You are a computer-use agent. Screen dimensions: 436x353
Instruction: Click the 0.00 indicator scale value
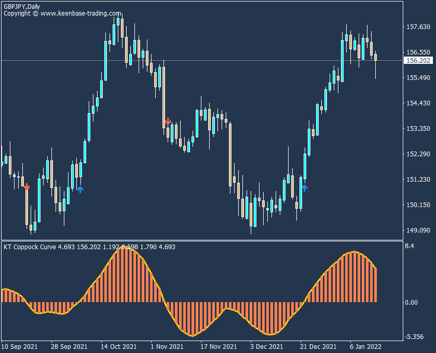[x=411, y=302]
